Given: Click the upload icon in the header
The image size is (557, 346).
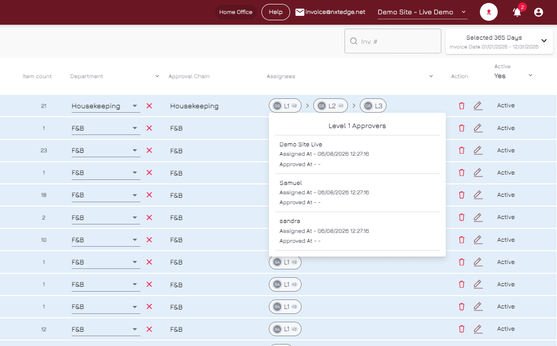Looking at the screenshot, I should coord(488,12).
